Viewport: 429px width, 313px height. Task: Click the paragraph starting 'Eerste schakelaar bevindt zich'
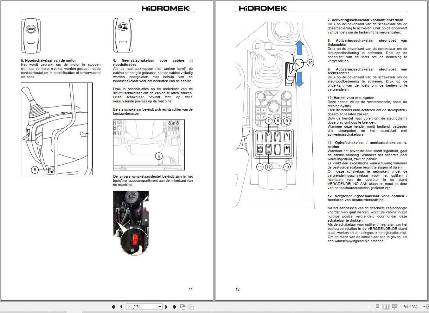pos(153,112)
